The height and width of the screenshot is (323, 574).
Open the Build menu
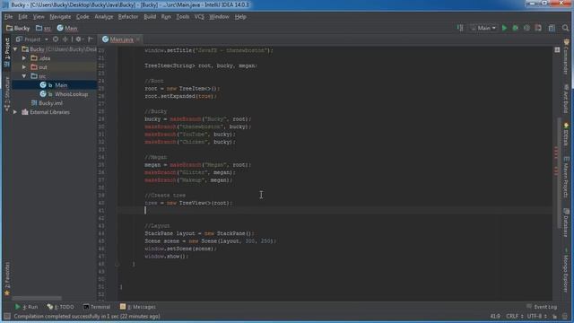(x=150, y=17)
